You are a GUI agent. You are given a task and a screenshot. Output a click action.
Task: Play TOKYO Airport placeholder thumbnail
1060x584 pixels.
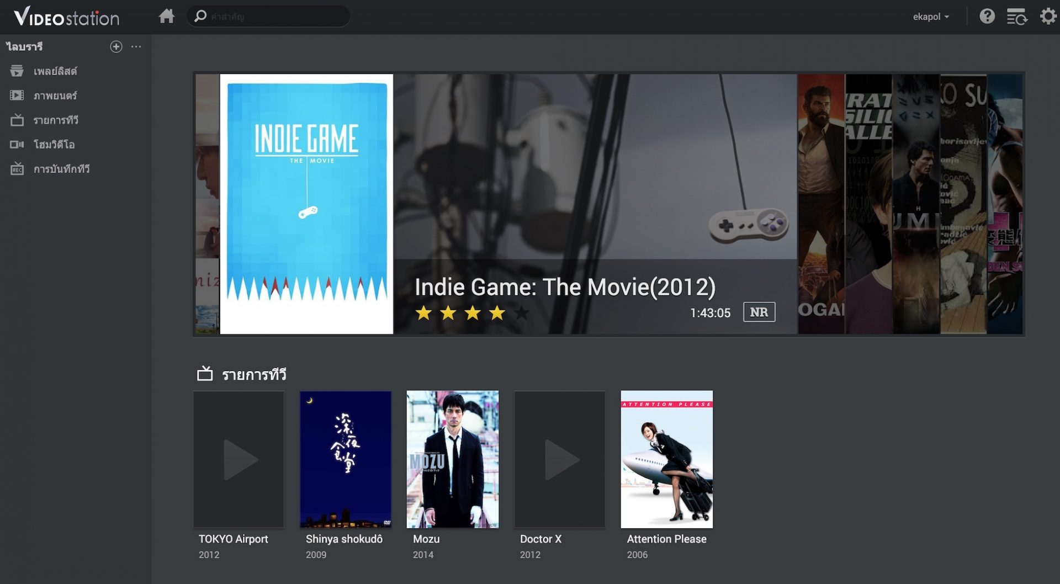tap(239, 459)
